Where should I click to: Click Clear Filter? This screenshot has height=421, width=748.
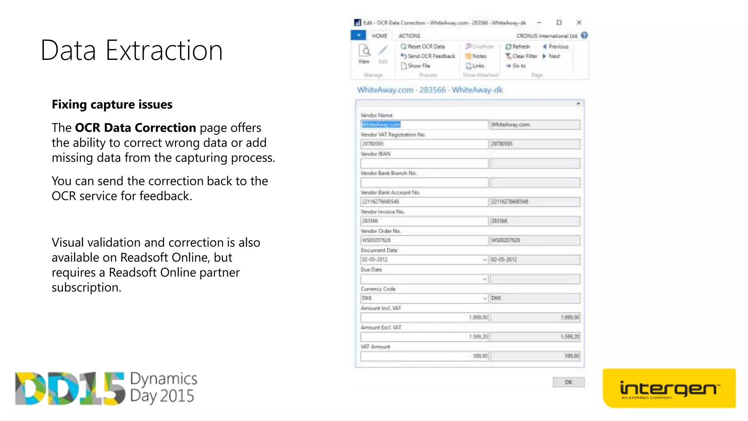point(521,56)
